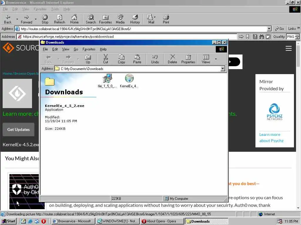The width and height of the screenshot is (301, 225).
Task: Click the Outlook Express quick launch icon
Action: click(37, 221)
